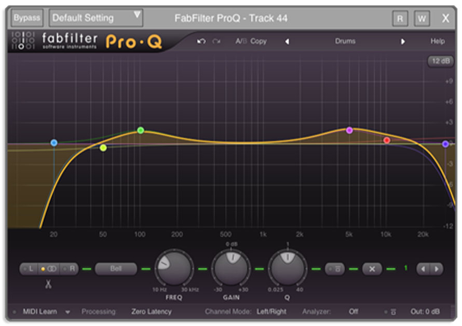Click the scissors split-channel icon
The width and height of the screenshot is (462, 326).
point(48,284)
